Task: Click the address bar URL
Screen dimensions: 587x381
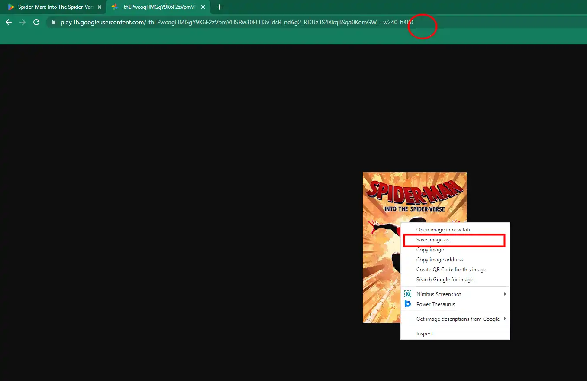Action: tap(237, 22)
